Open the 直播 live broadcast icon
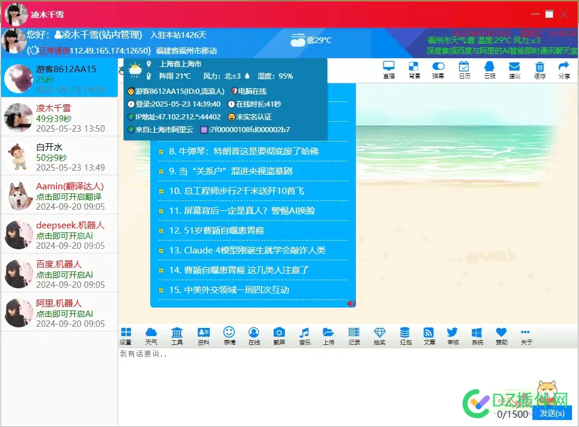The height and width of the screenshot is (427, 579). click(389, 70)
